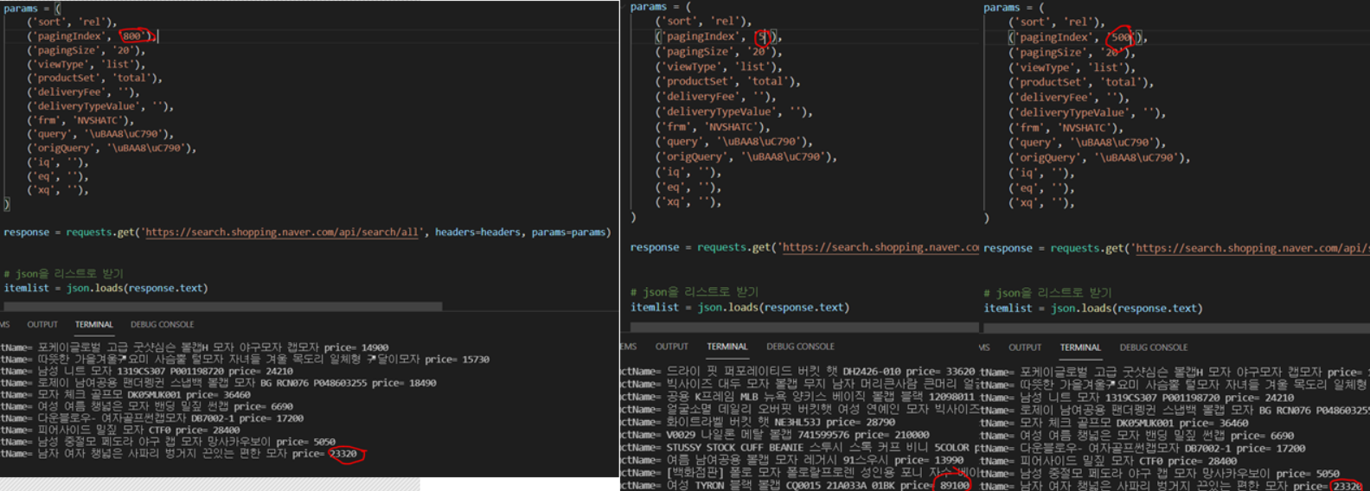This screenshot has height=491, width=1370.
Task: Click '# json' comment line in middle editor
Action: point(694,292)
